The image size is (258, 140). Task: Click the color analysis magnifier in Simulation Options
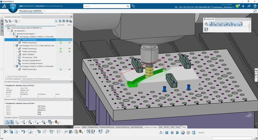coord(57,122)
